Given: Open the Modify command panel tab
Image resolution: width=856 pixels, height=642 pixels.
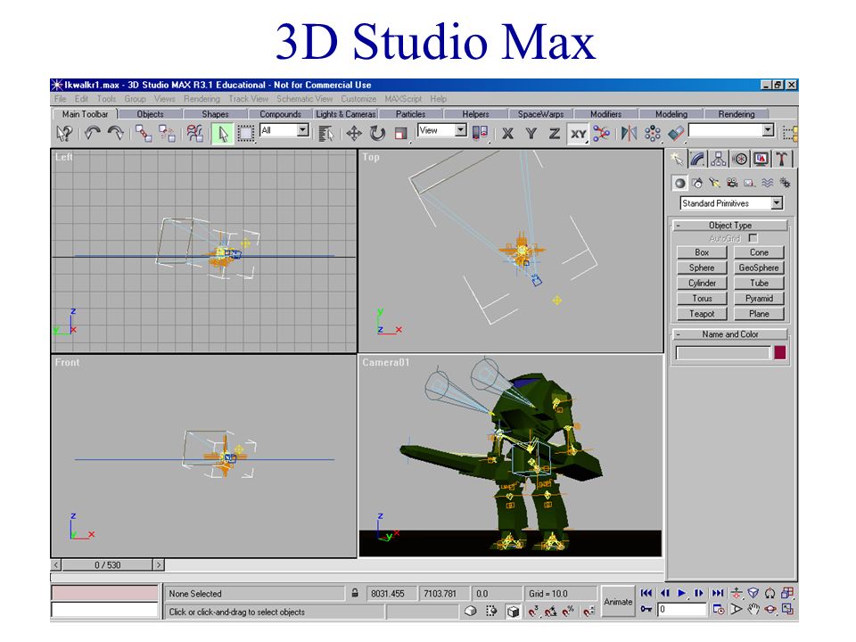Looking at the screenshot, I should point(697,159).
